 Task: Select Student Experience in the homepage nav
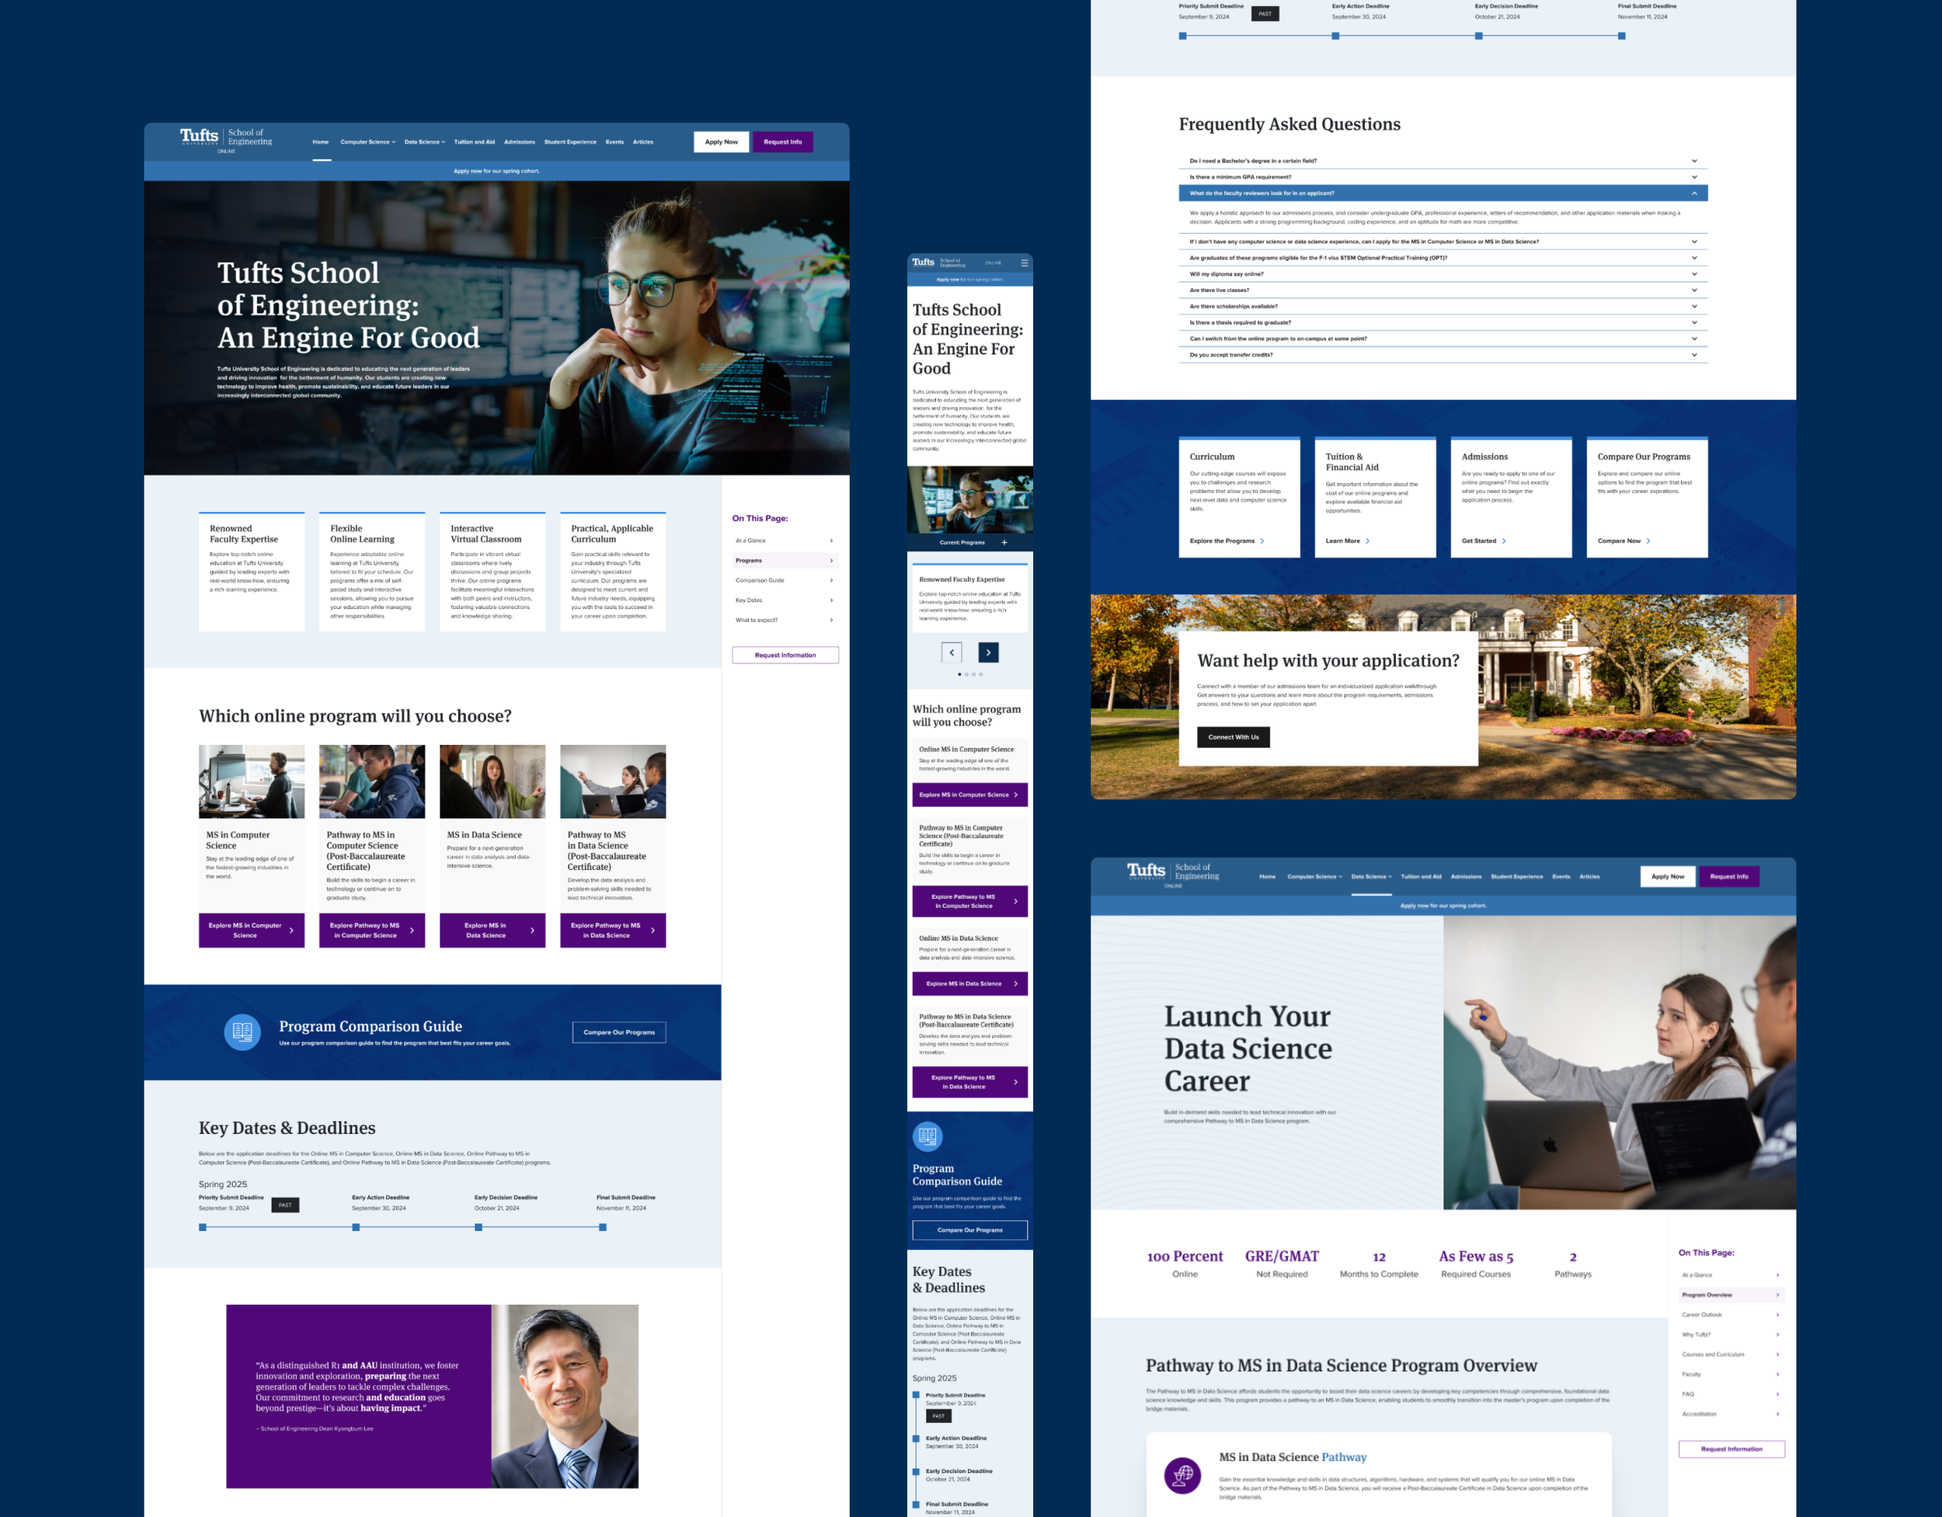coord(570,142)
